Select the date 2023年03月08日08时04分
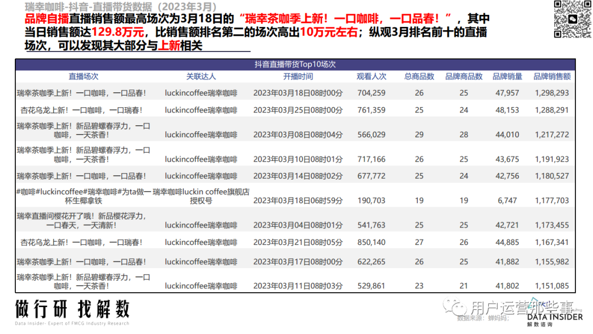Screen dimensions: 593x334 pos(298,135)
